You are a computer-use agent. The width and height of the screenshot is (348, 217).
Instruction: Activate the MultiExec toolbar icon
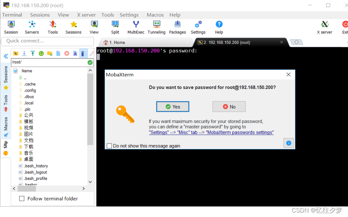coord(136,27)
